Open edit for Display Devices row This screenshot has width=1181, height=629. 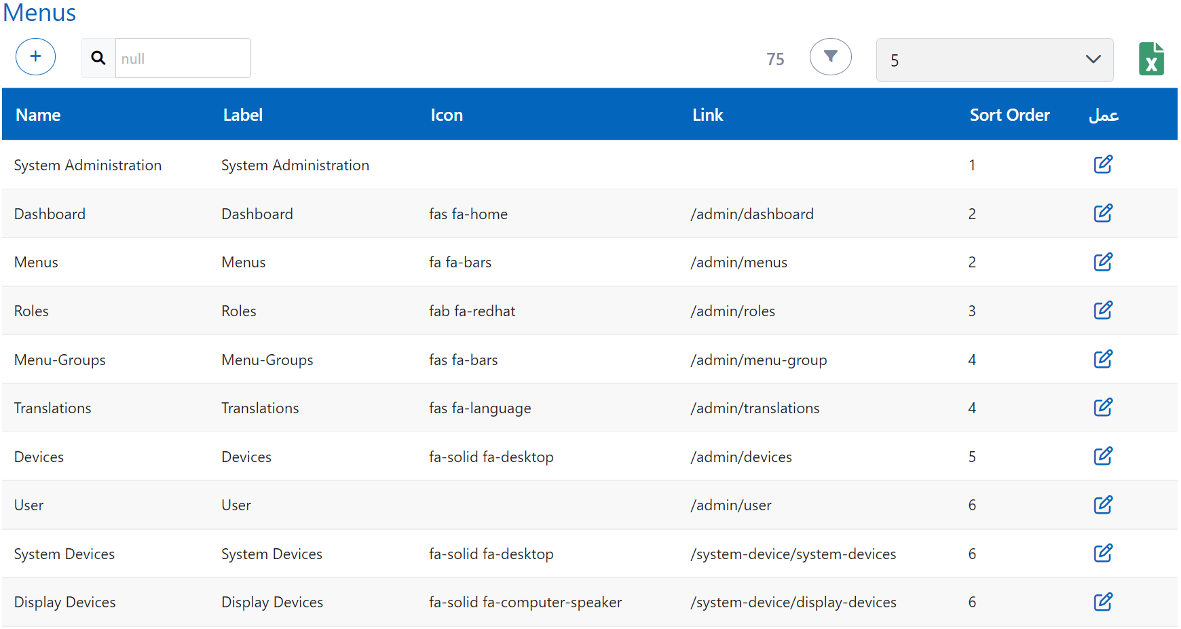(1102, 602)
